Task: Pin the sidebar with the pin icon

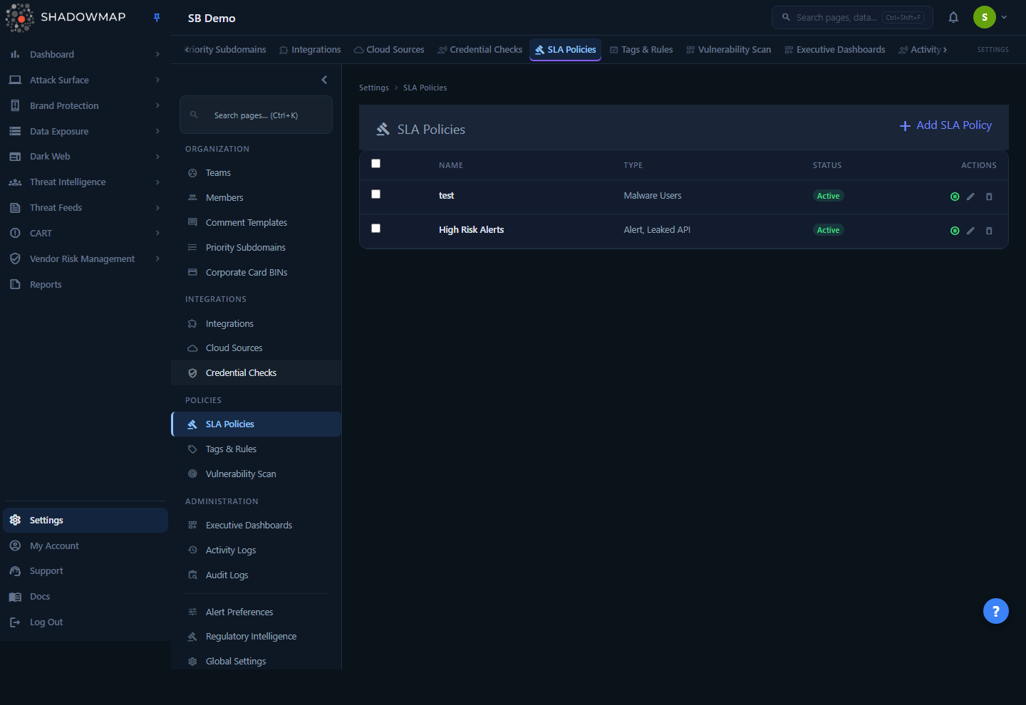Action: coord(157,18)
